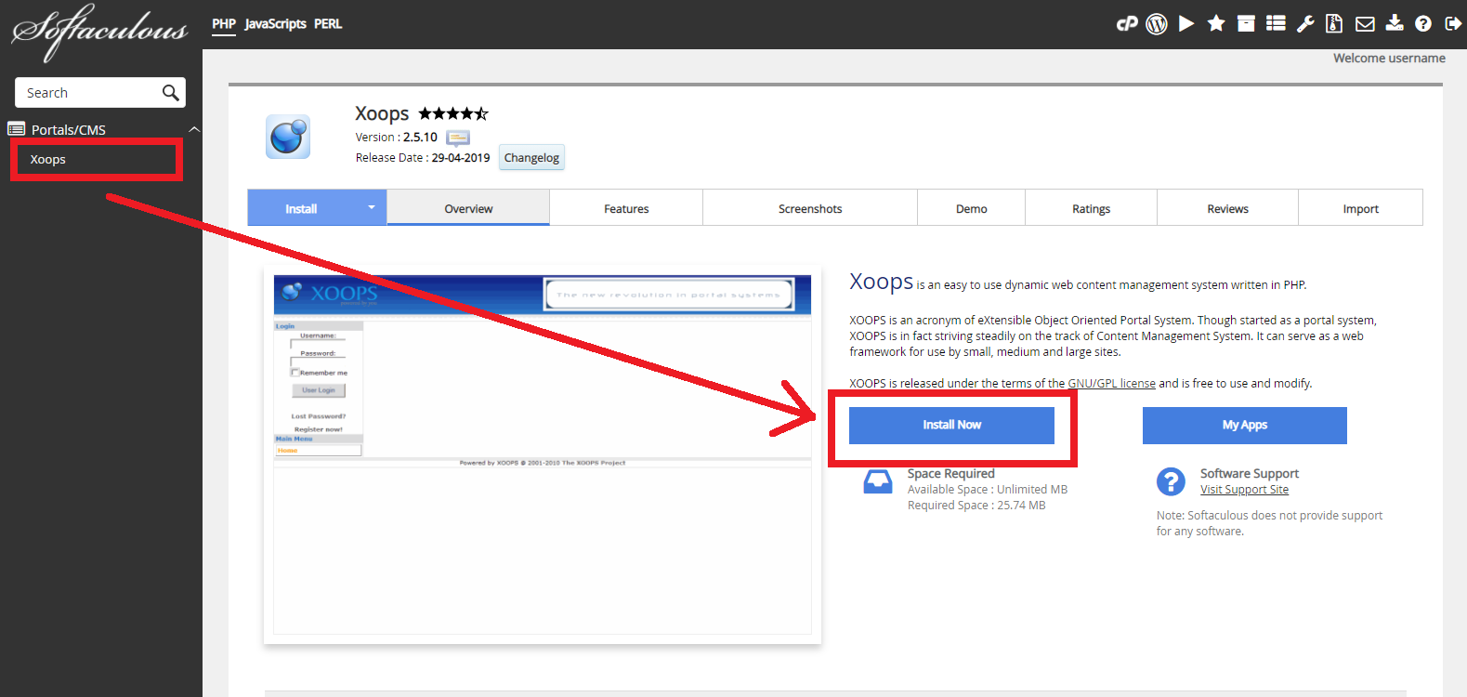Click the My Apps button

click(x=1244, y=425)
